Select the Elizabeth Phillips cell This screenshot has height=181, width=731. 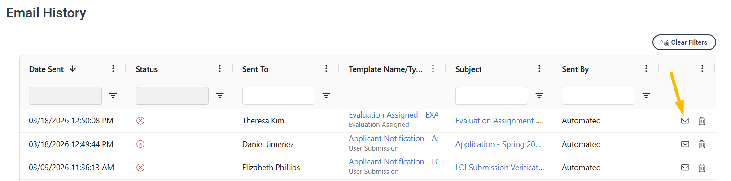[271, 168]
